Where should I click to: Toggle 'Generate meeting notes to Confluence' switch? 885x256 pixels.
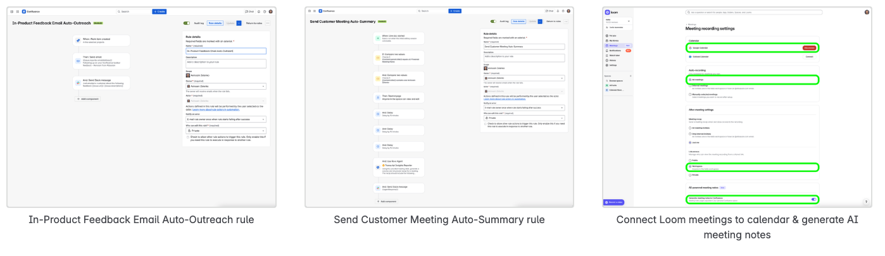coord(813,199)
